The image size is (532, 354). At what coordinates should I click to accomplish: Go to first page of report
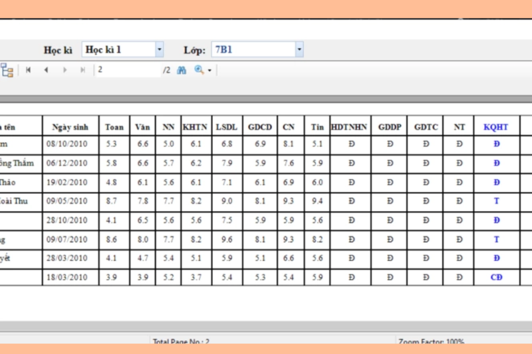click(28, 70)
